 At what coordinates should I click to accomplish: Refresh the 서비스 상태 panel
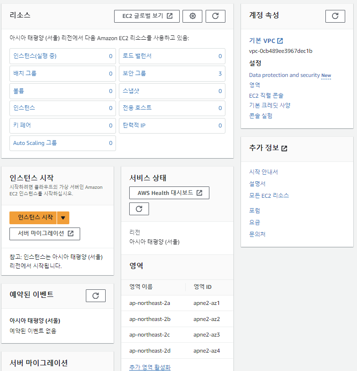(139, 209)
